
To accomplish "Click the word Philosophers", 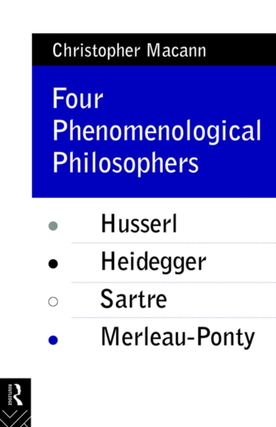I will [125, 163].
